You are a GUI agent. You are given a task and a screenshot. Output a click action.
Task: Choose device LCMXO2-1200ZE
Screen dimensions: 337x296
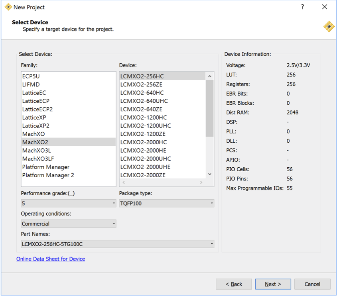pos(162,134)
